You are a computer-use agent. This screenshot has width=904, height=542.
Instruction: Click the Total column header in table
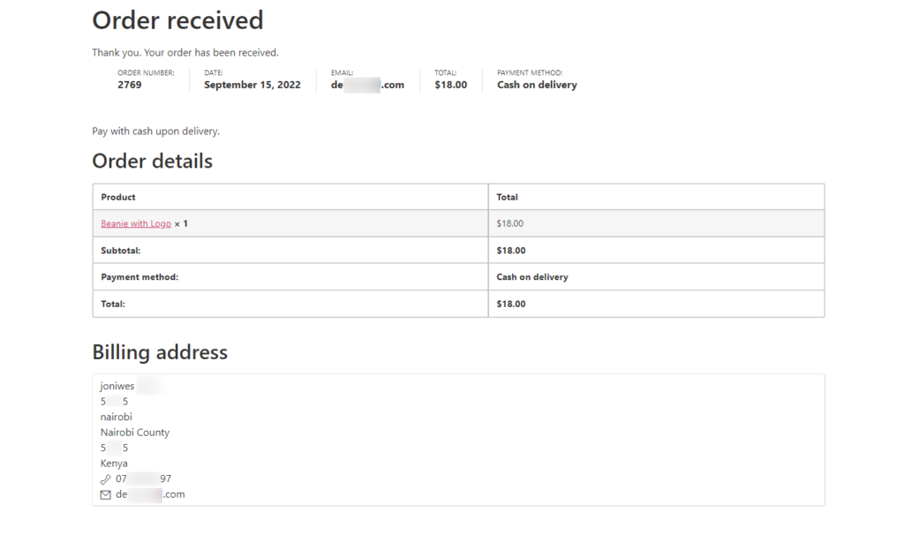[x=508, y=197]
